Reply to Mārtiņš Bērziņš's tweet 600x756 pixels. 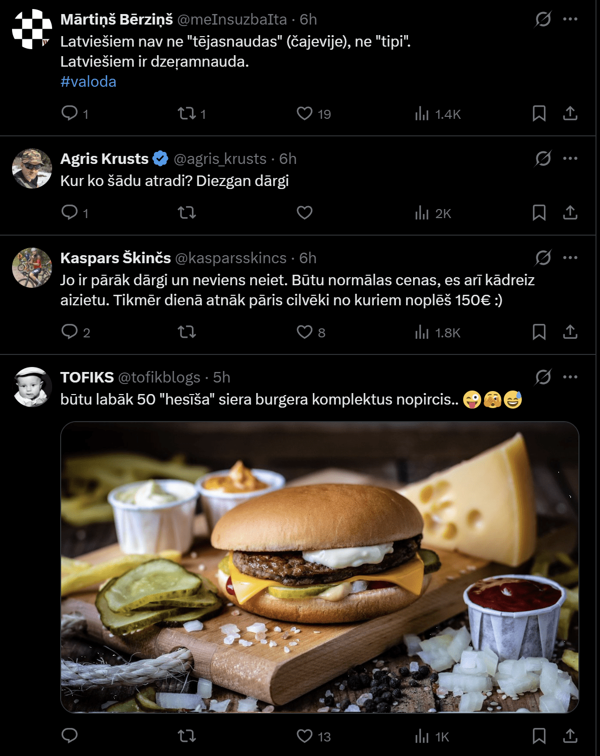click(69, 113)
